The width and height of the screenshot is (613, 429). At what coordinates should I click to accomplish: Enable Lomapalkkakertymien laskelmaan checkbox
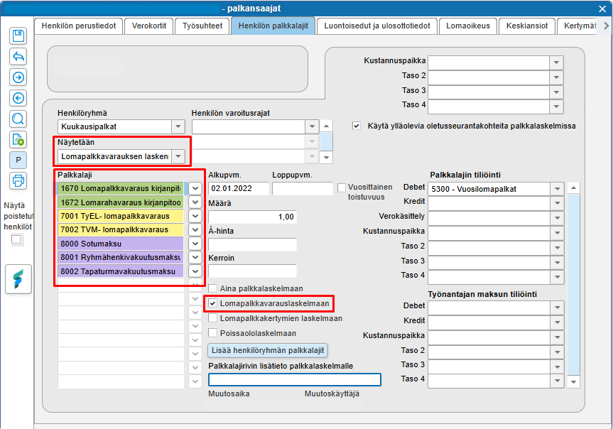coord(212,318)
